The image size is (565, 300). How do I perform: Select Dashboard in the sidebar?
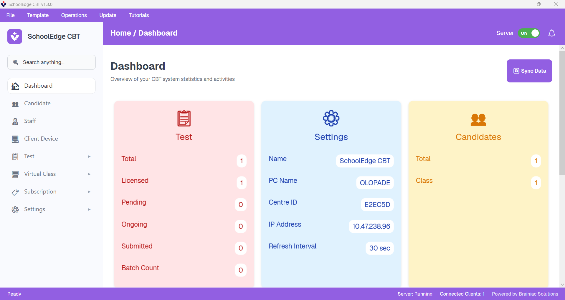pos(52,86)
